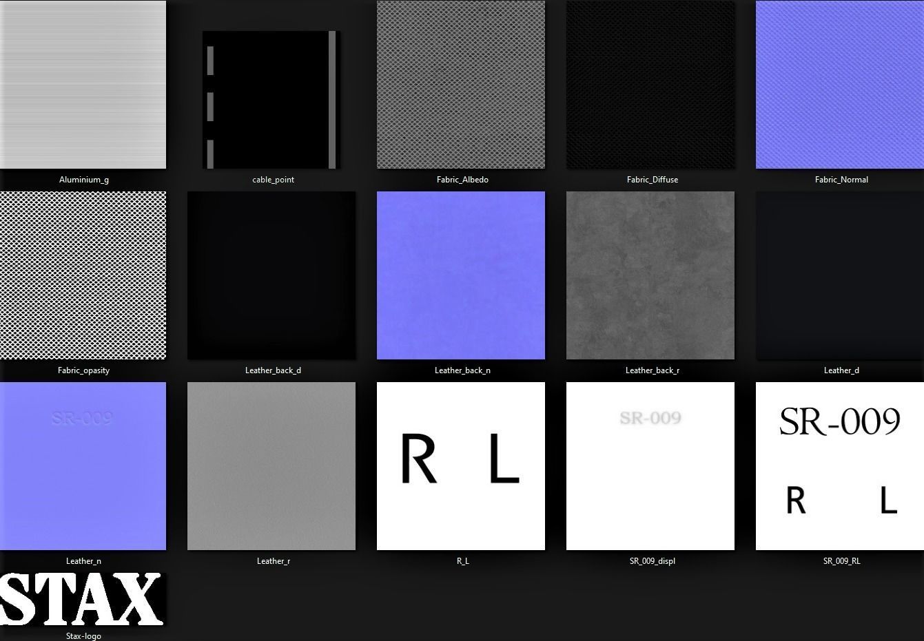Open the Leather_back_n normal map thumbnail
924x641 pixels.
pos(461,275)
